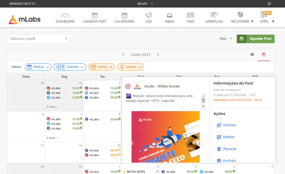The width and height of the screenshot is (285, 174).
Task: Click the 'Junho 2021' month label
Action: click(x=141, y=55)
